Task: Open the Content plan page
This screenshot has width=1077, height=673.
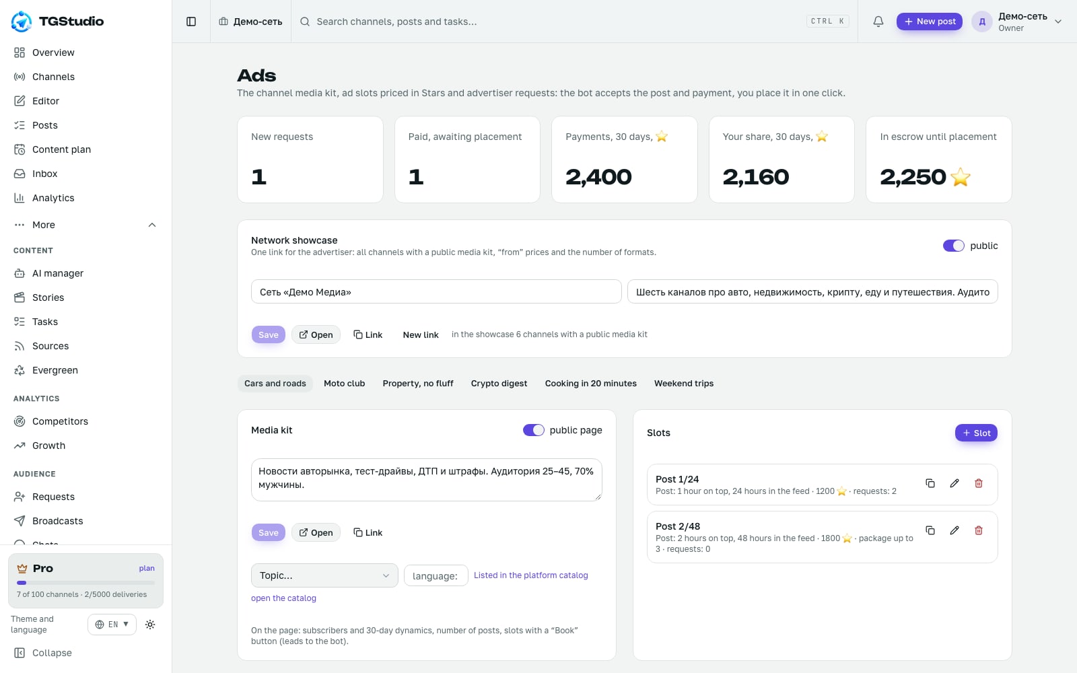Action: point(86,149)
